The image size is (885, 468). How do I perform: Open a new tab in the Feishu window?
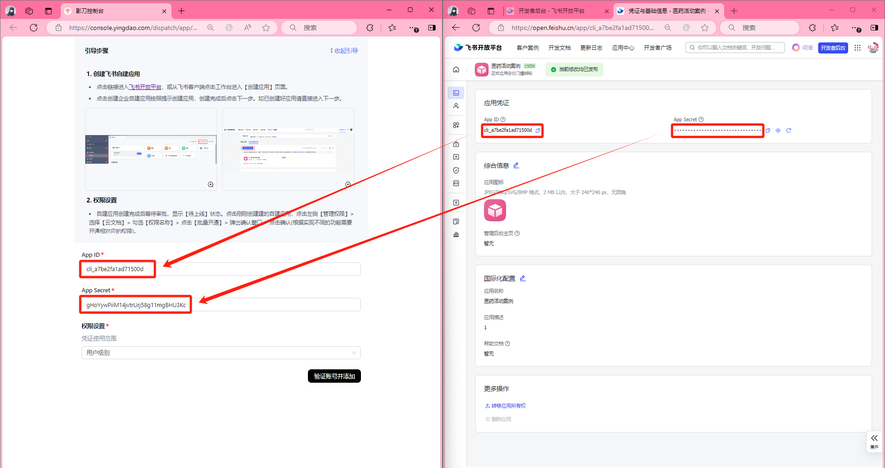734,11
